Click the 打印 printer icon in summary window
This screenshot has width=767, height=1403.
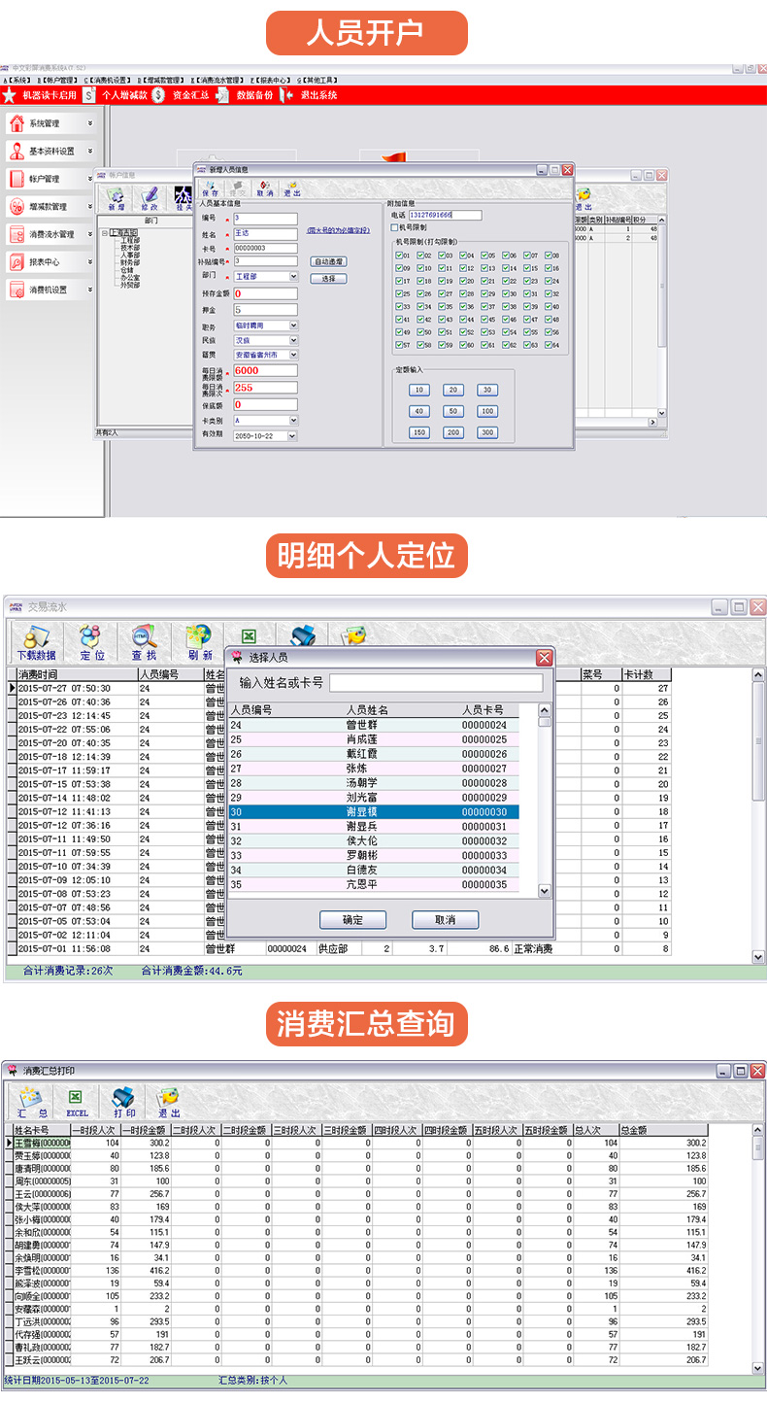123,1101
